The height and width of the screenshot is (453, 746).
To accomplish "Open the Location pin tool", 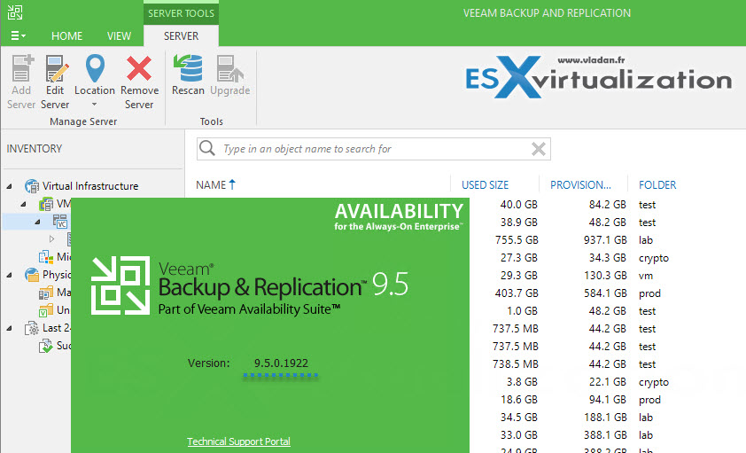I will (x=95, y=68).
